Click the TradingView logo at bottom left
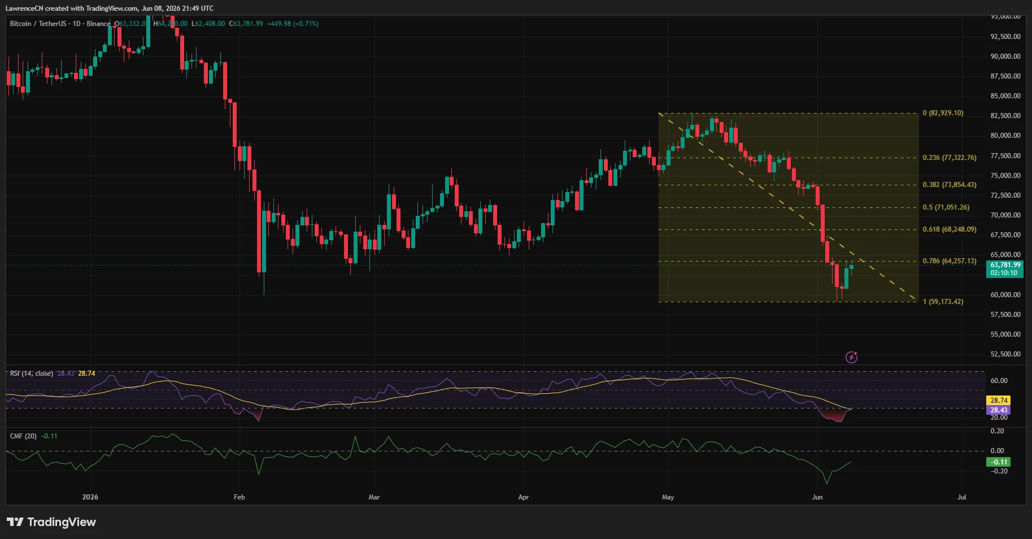1032x539 pixels. (51, 522)
